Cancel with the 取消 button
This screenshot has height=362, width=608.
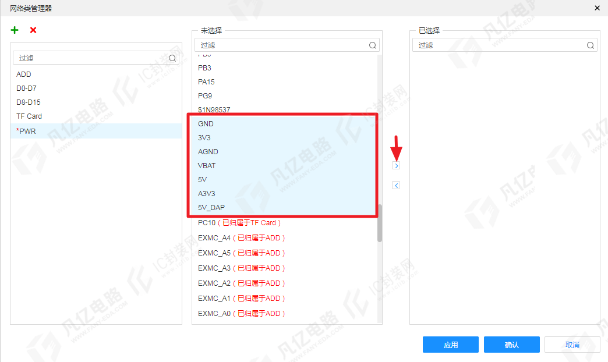[x=572, y=345]
